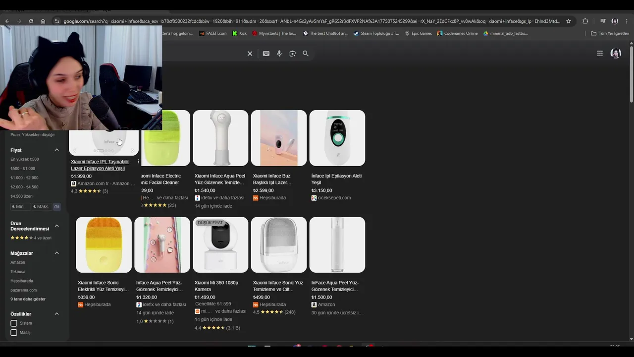
Task: Open the Google apps grid
Action: [600, 54]
